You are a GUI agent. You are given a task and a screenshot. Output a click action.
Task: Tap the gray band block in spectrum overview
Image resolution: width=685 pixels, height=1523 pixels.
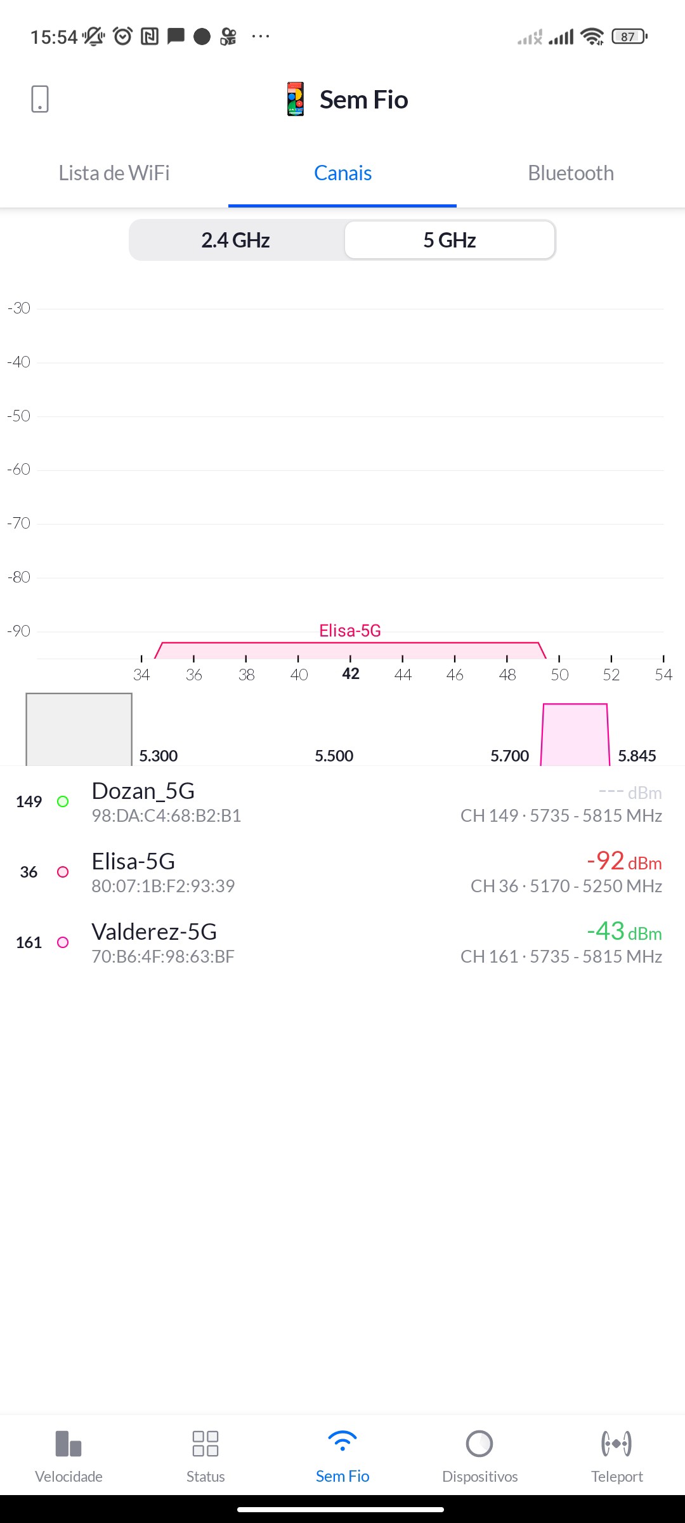(x=79, y=729)
